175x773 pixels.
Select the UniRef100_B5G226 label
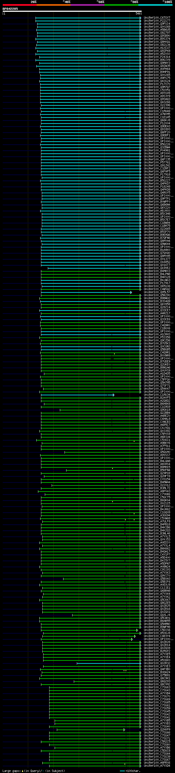(x=157, y=144)
